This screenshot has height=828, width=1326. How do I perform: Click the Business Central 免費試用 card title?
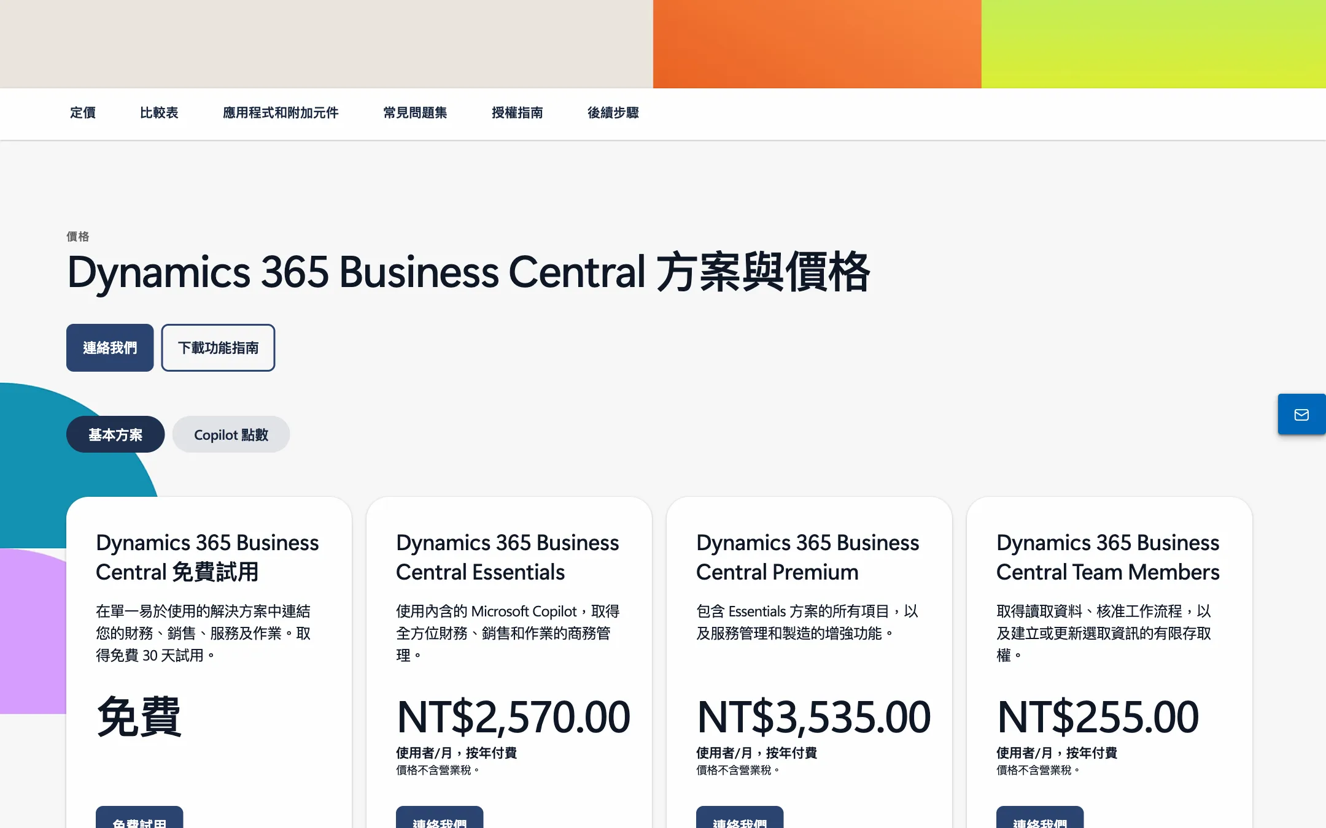[x=207, y=558]
